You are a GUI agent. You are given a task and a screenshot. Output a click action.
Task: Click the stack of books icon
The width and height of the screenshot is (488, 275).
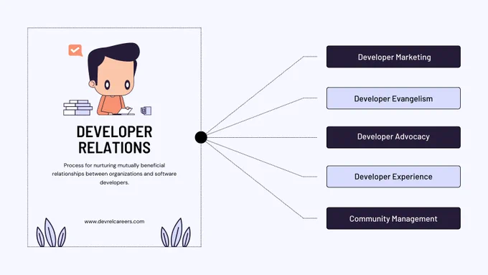(78, 108)
